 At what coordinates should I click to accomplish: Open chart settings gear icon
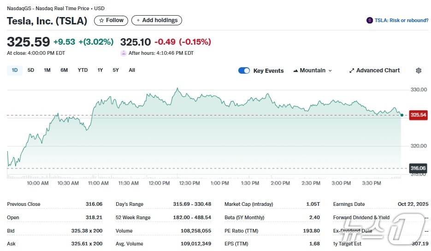point(419,70)
